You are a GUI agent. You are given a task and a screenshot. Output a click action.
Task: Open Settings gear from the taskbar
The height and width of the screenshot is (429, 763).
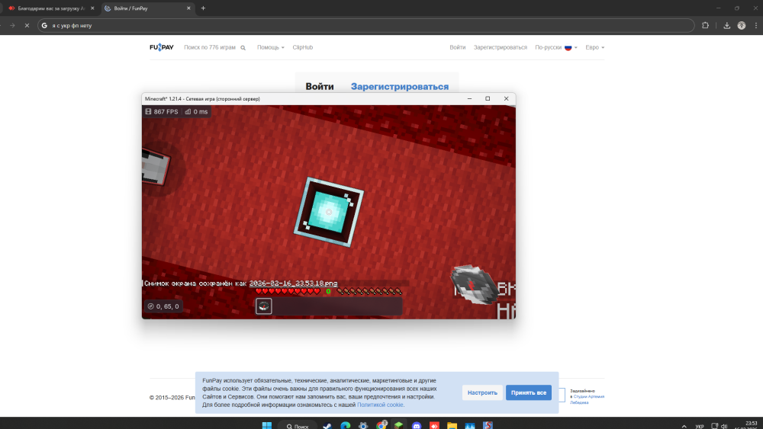tap(363, 426)
